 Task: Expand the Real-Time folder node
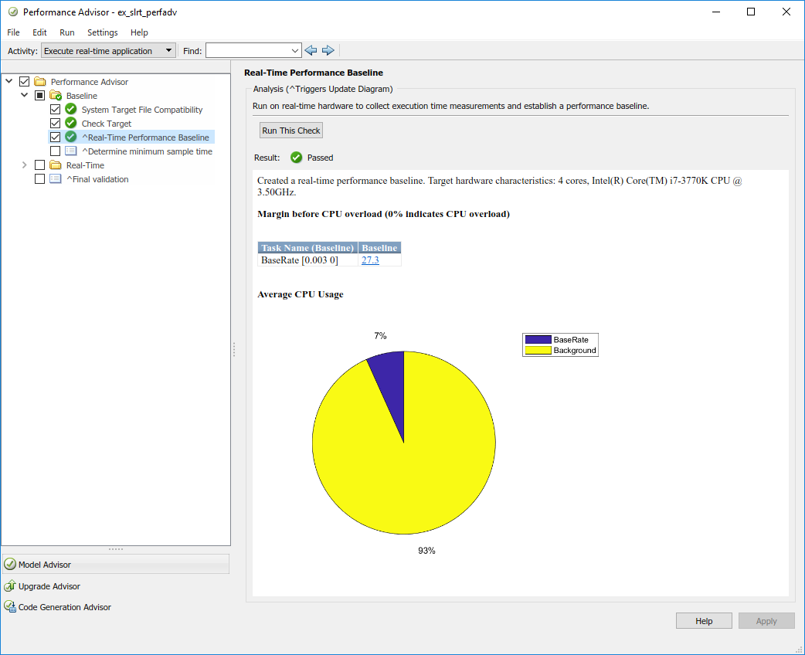(x=24, y=165)
